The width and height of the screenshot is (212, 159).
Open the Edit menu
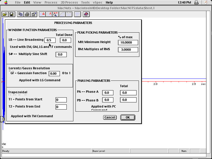pos(27,2)
